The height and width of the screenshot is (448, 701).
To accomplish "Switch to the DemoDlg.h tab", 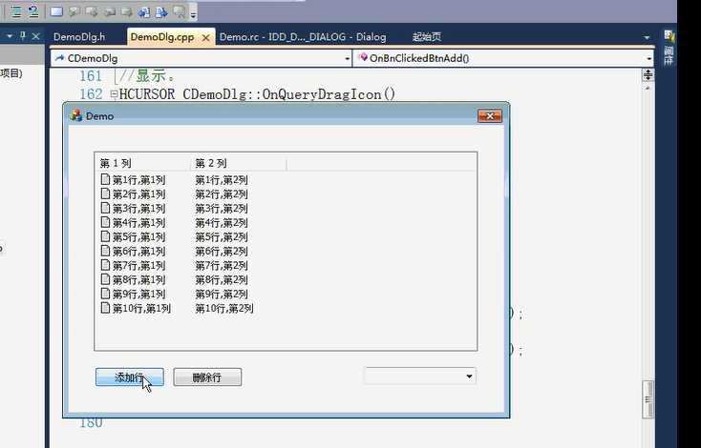I will [x=79, y=37].
